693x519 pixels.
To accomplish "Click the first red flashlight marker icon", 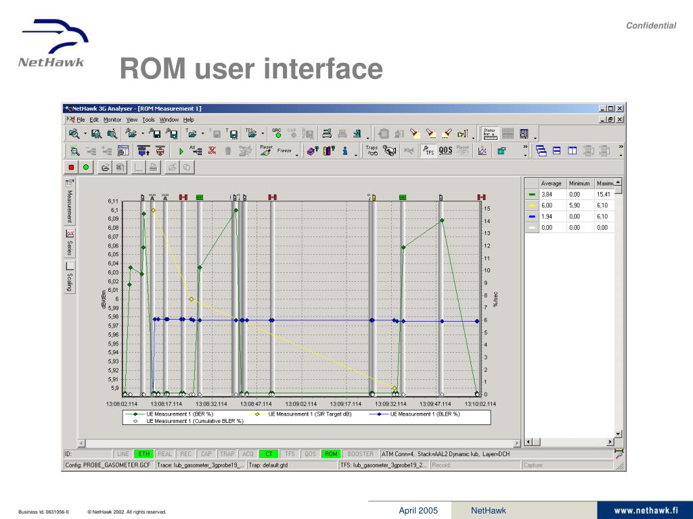I will [x=415, y=133].
